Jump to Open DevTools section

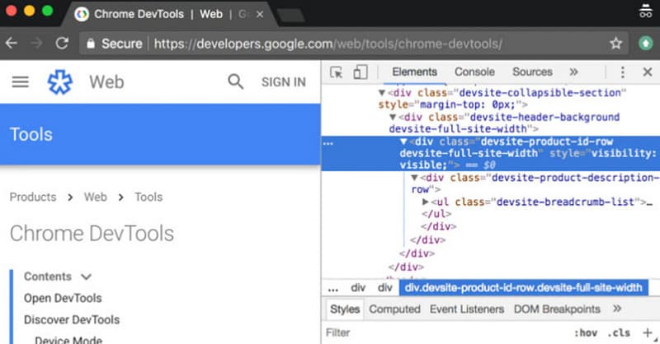pos(63,298)
